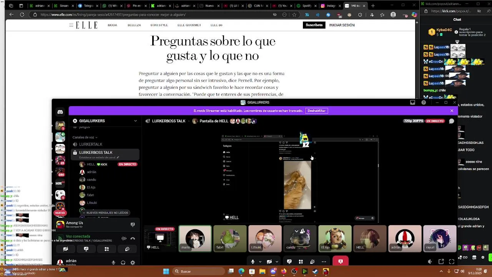Reload the ELLE page in browser
Viewport: 492px width, 277px height.
pyautogui.click(x=22, y=15)
